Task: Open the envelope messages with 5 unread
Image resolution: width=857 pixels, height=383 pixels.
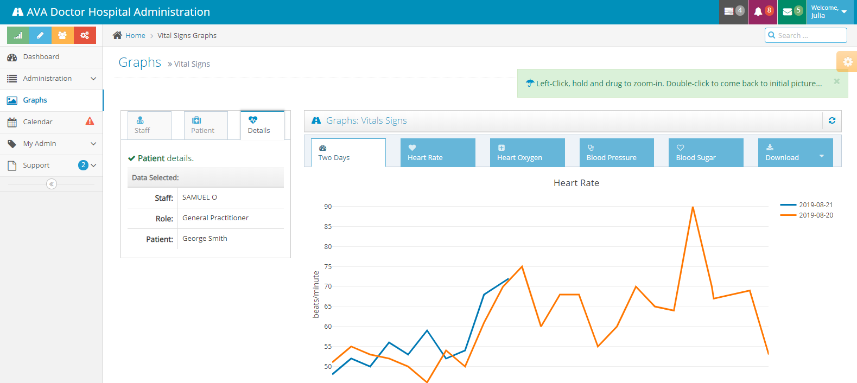Action: (792, 11)
